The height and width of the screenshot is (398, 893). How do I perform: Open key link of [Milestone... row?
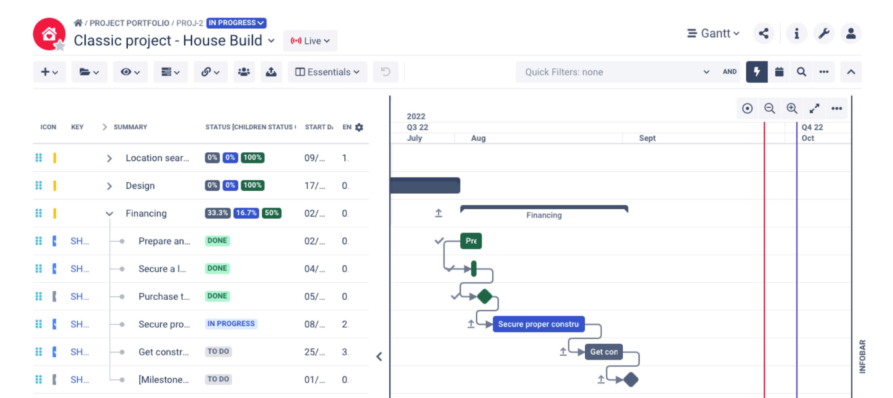coord(79,379)
